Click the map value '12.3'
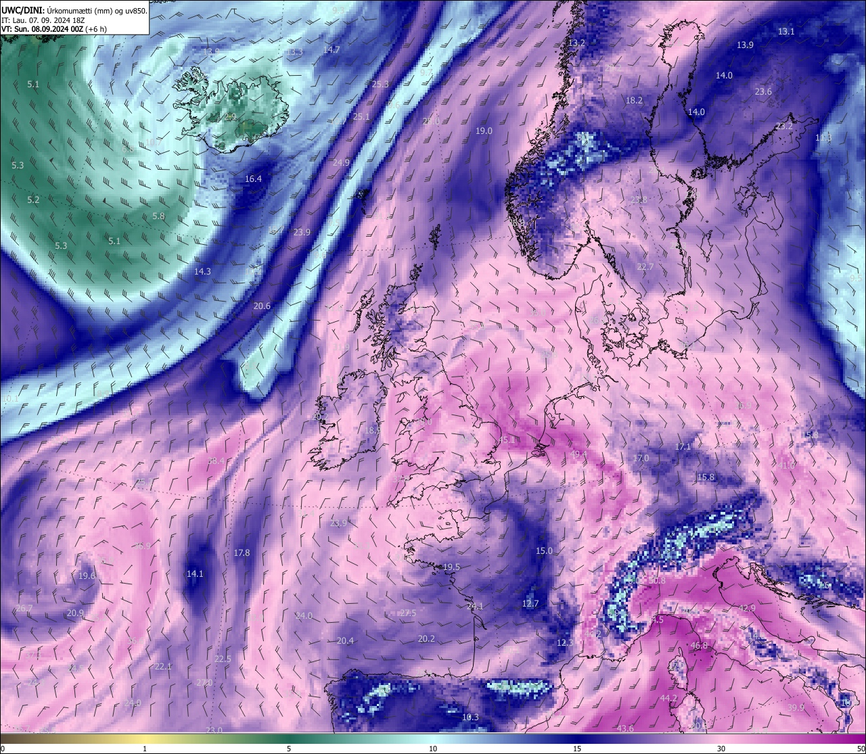Viewport: 866px width, 754px height. point(565,643)
